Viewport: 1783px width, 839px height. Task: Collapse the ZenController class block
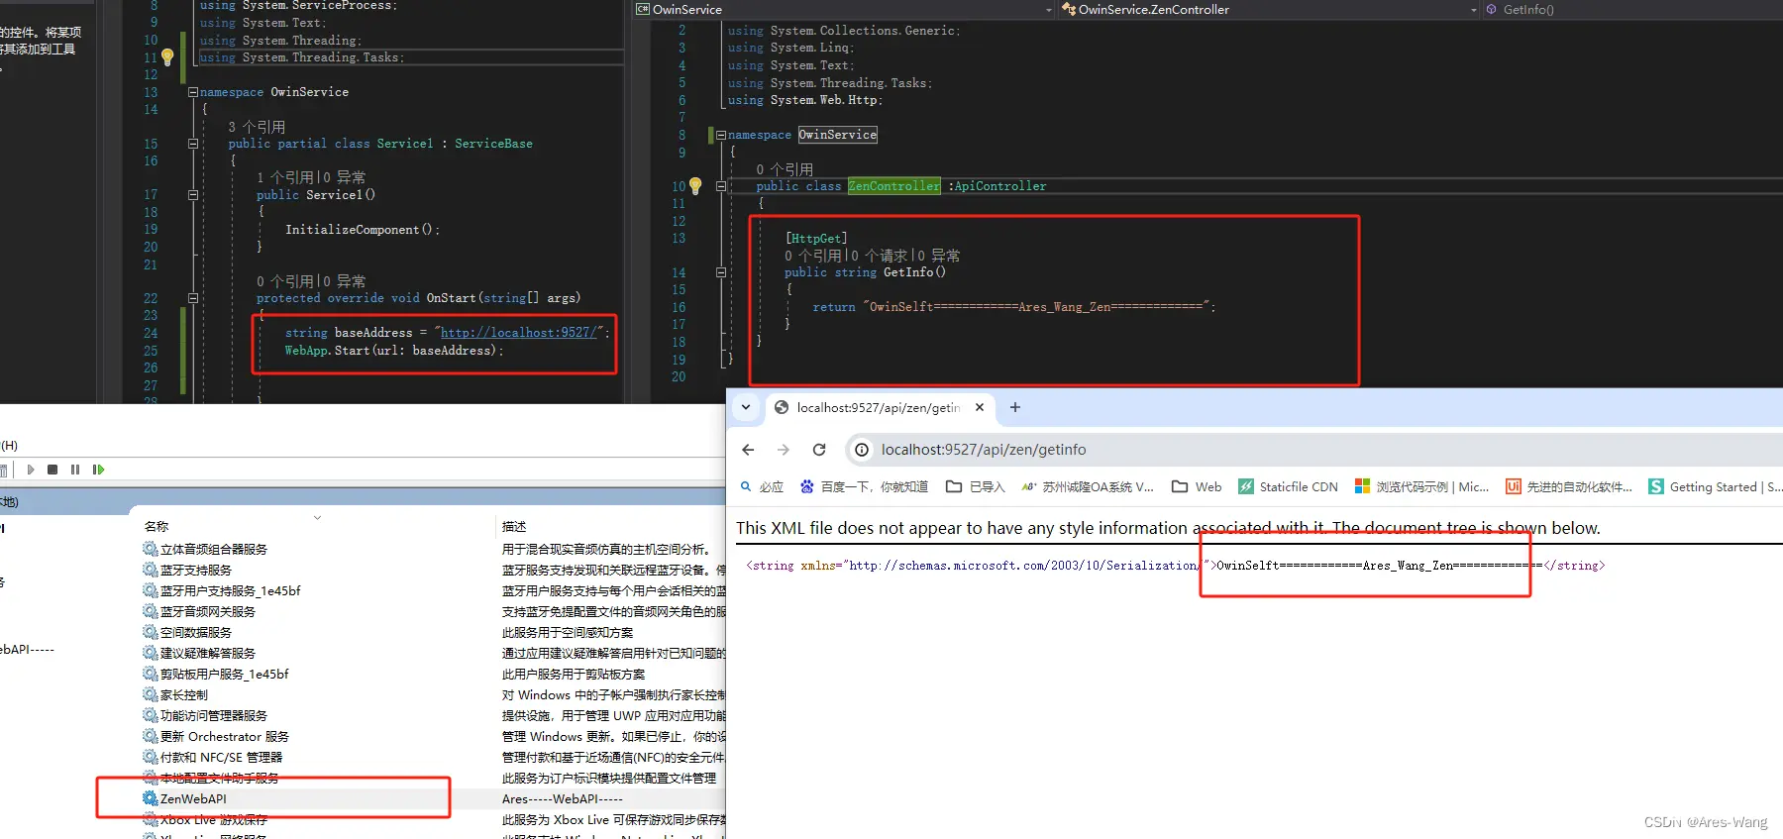(721, 186)
